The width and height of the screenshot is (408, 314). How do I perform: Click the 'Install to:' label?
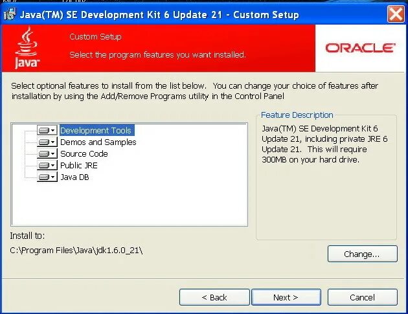point(27,236)
